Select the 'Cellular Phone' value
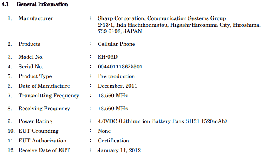Image resolution: width=262 pixels, height=154 pixels. click(116, 44)
